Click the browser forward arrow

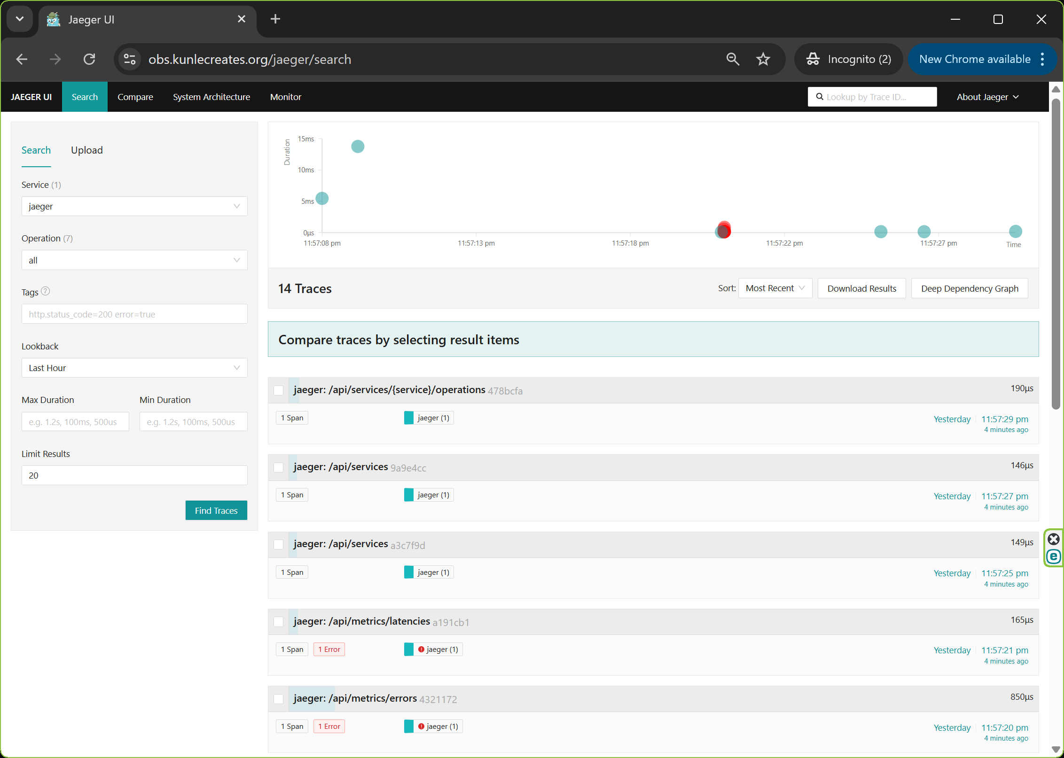click(55, 59)
